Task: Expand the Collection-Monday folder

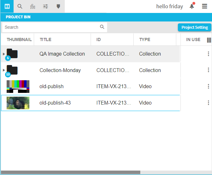Action: 4,70
